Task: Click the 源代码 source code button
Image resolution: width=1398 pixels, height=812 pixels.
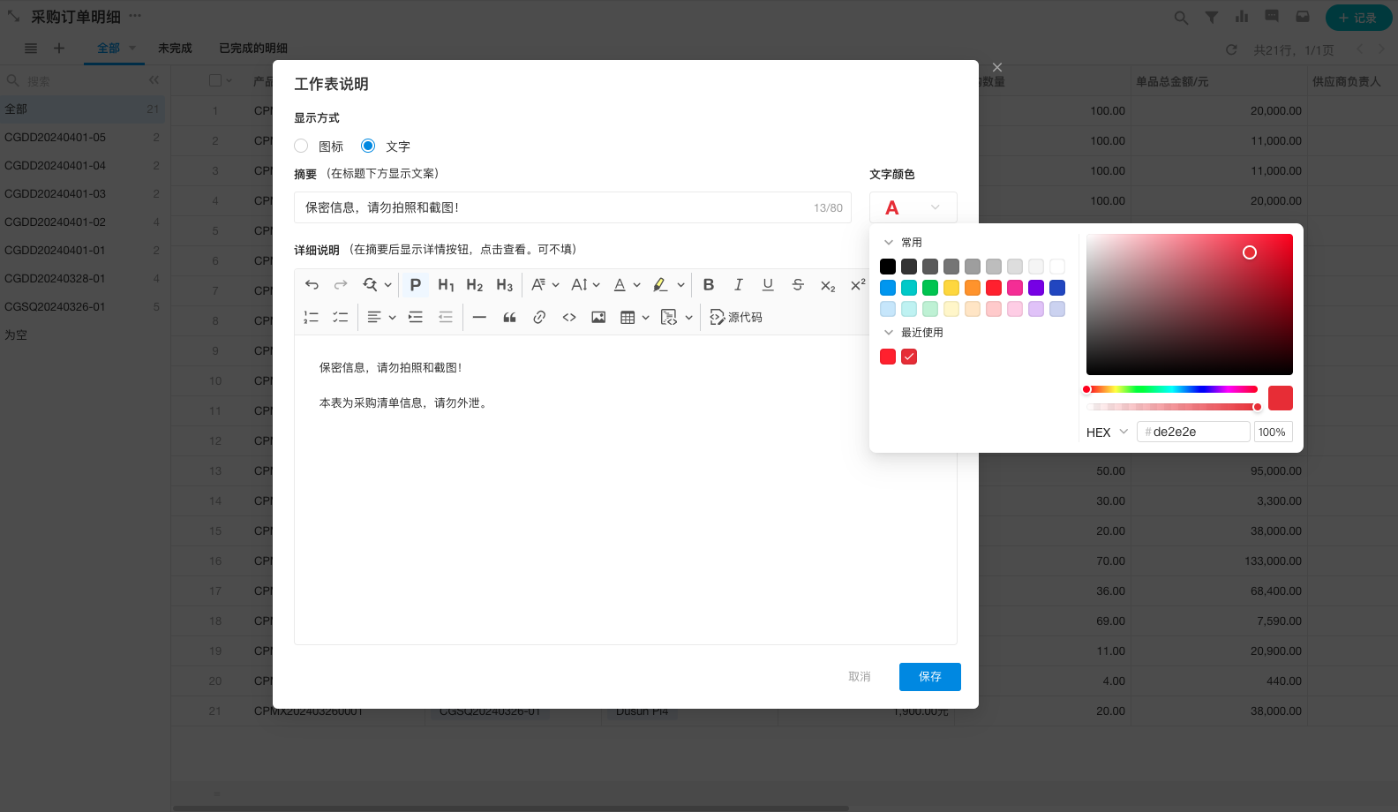Action: pyautogui.click(x=736, y=318)
